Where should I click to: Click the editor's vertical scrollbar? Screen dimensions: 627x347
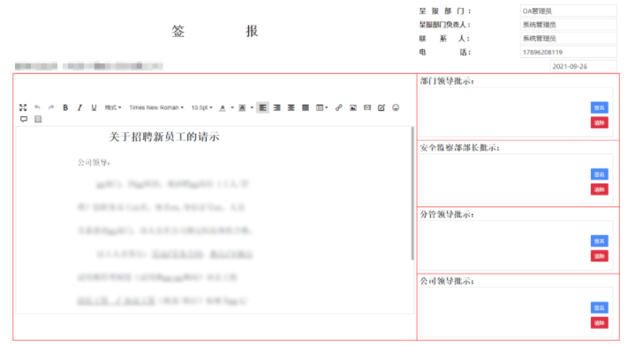[412, 194]
